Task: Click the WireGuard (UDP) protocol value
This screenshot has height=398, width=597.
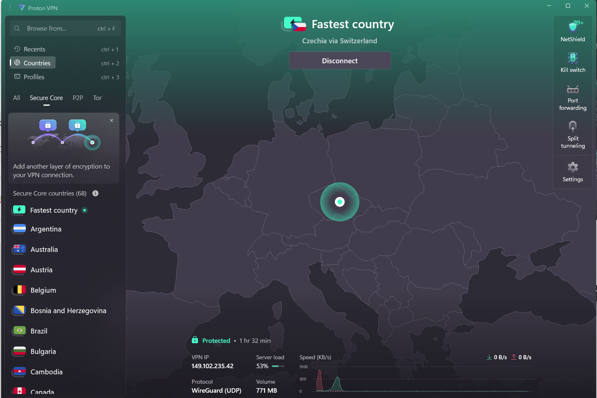Action: (x=216, y=391)
